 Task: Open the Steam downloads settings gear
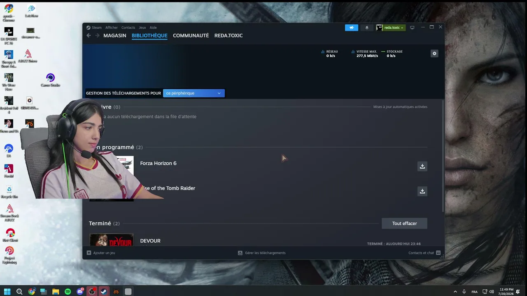434,53
